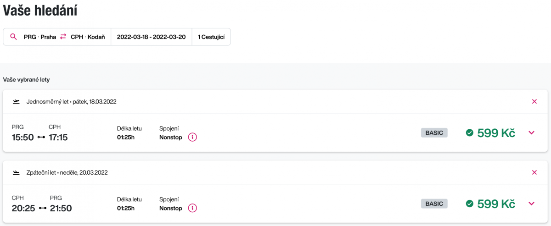Expand outbound flight details chevron
Screen dimensions: 551x226
[x=532, y=133]
